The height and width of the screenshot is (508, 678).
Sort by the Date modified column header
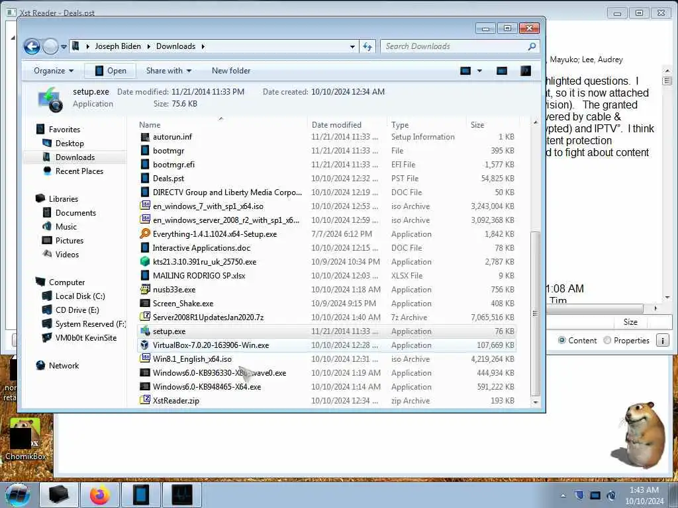point(336,125)
